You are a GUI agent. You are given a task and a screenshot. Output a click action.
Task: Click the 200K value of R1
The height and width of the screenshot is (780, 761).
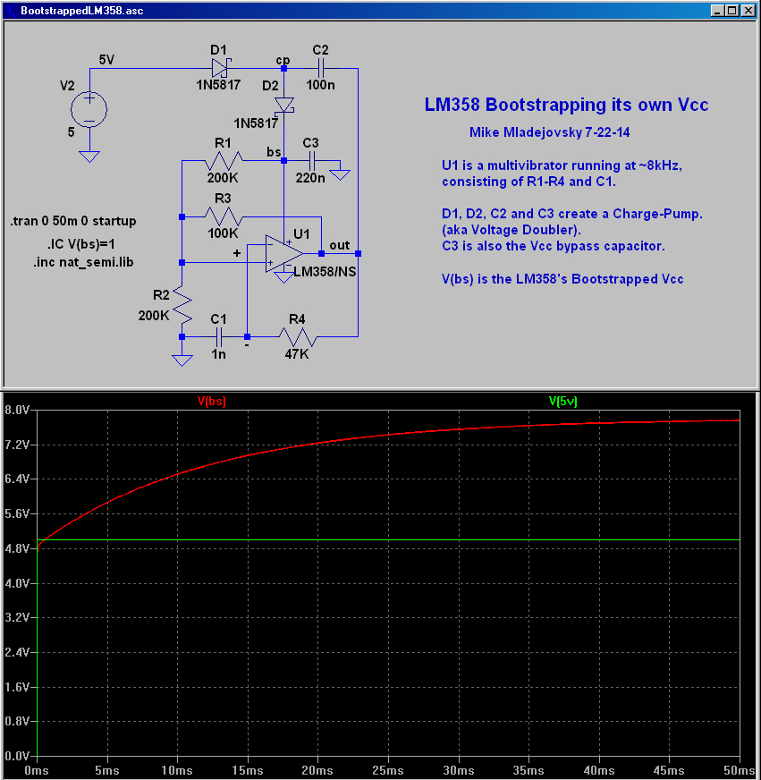coord(223,178)
